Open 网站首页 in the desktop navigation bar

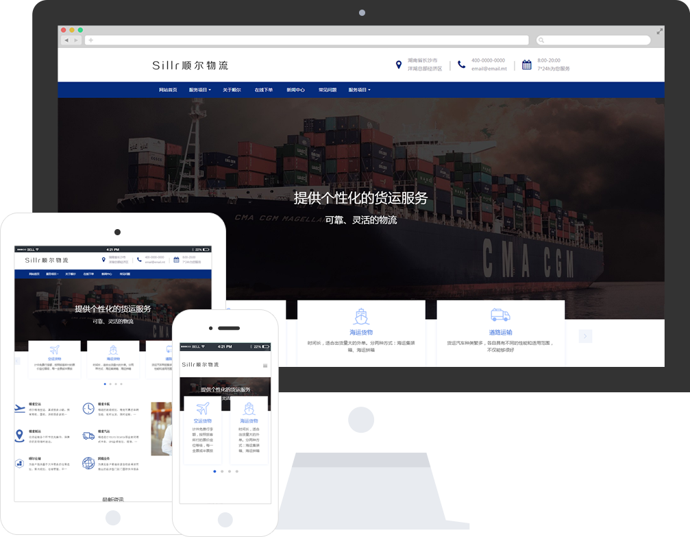pyautogui.click(x=168, y=90)
